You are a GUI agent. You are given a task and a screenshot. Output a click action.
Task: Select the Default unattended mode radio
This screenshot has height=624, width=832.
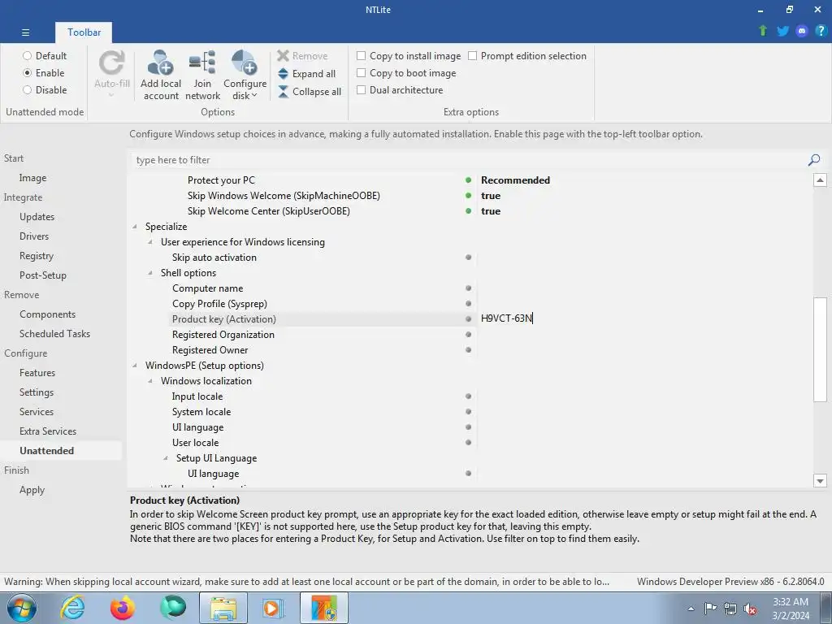(27, 56)
